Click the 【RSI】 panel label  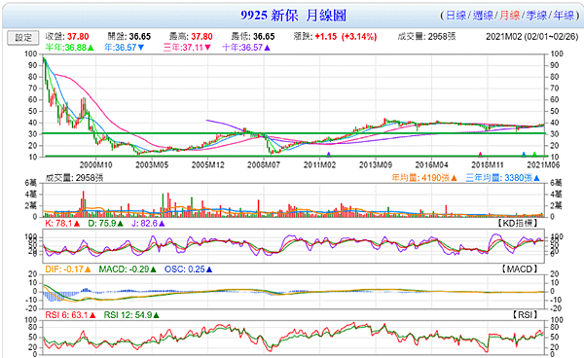point(526,314)
